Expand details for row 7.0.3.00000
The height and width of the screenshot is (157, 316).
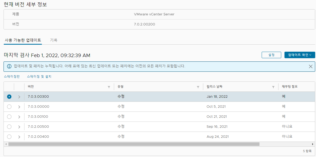[19, 107]
